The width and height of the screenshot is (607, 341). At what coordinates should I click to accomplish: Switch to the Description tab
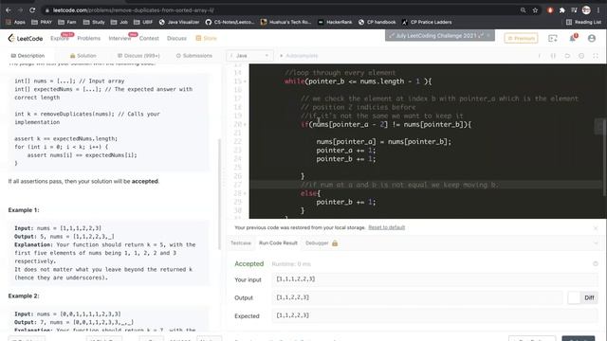point(28,56)
